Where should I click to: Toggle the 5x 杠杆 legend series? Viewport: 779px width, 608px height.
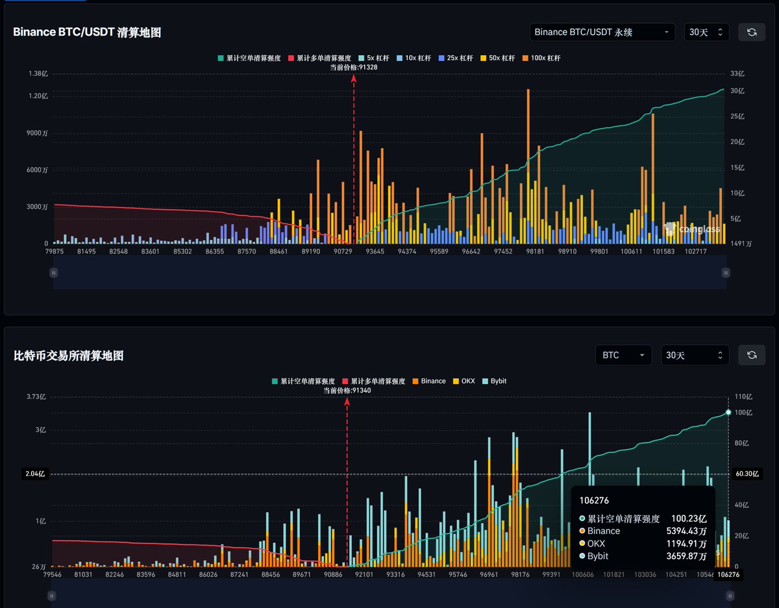pos(373,58)
